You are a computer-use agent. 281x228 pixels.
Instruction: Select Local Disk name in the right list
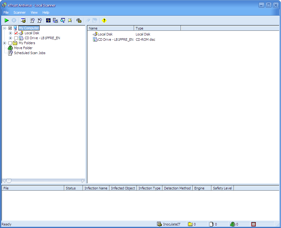[x=105, y=34]
